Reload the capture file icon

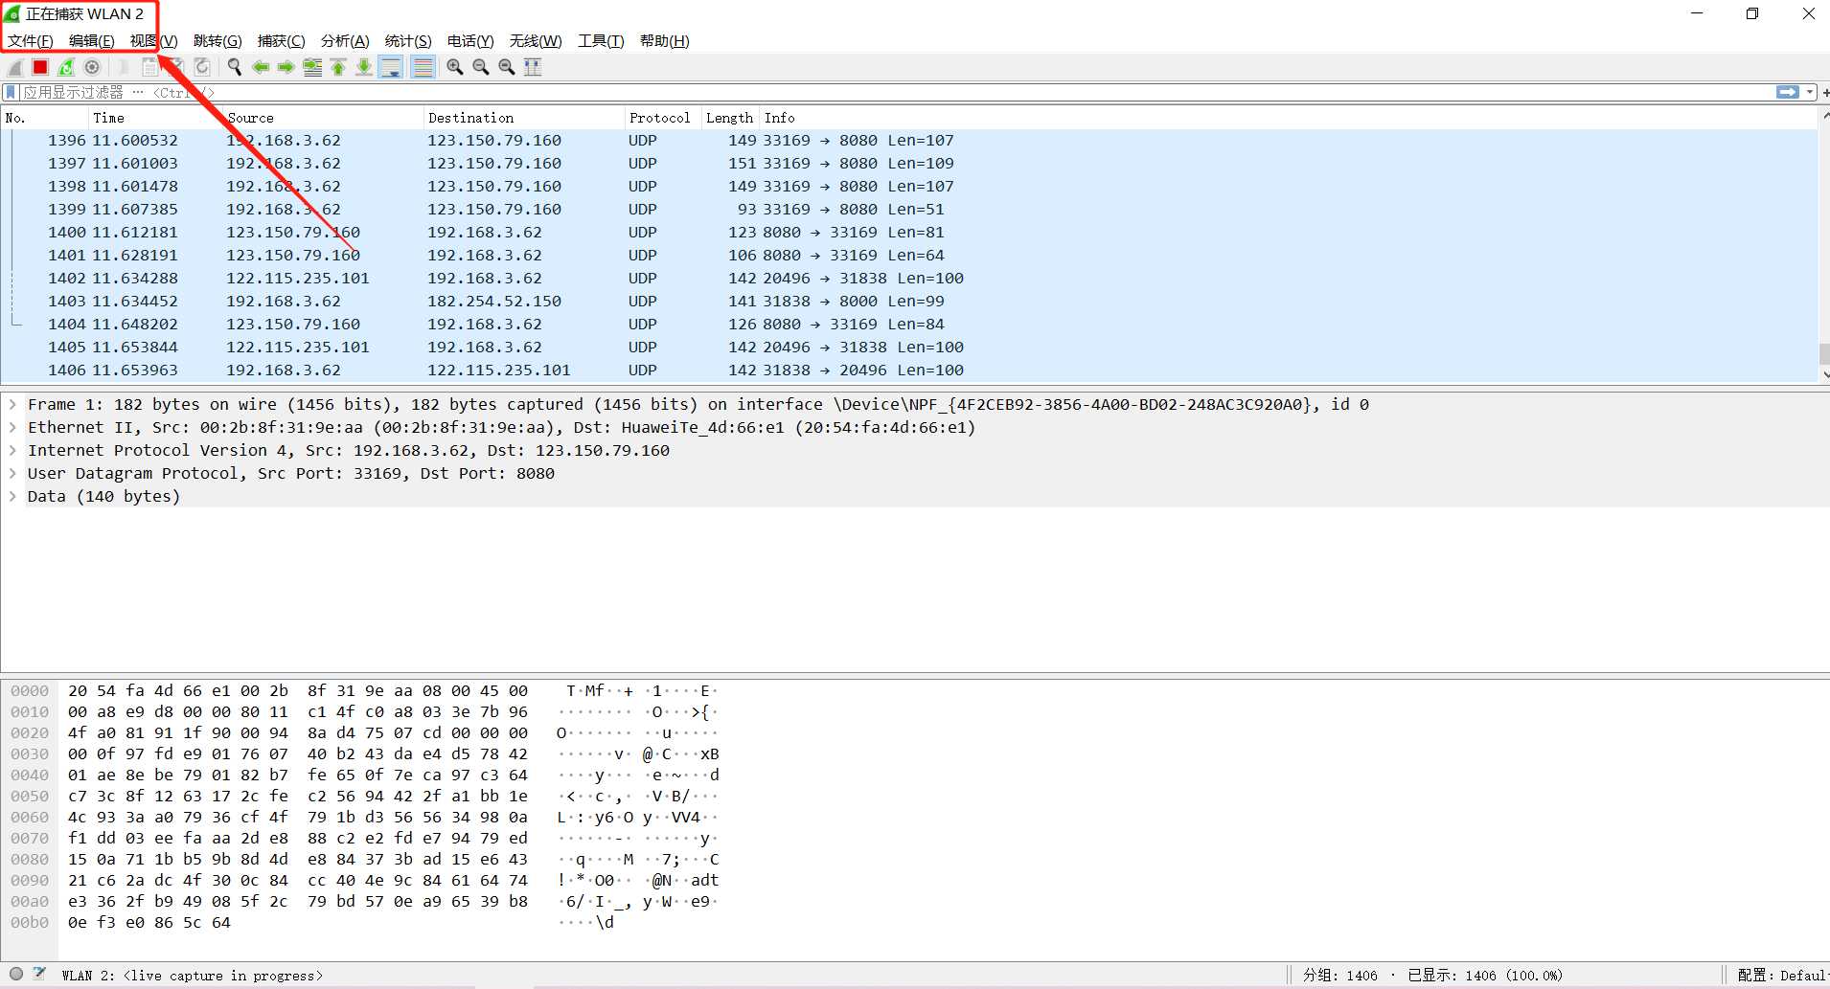coord(202,67)
